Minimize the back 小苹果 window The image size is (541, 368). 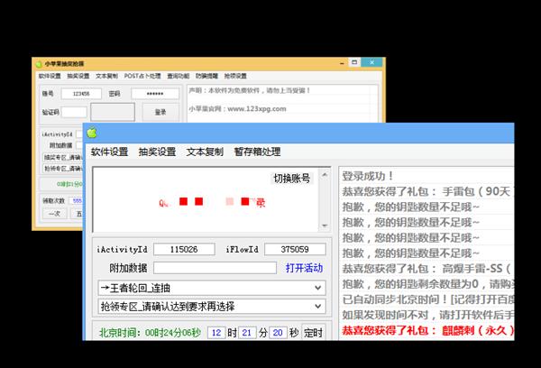342,63
